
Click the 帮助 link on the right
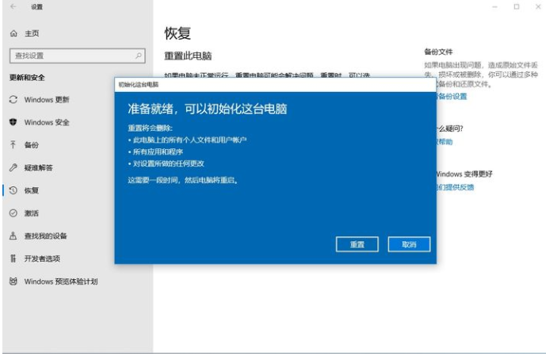(x=445, y=142)
